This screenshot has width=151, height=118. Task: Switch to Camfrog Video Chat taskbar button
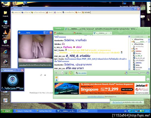[45, 111]
